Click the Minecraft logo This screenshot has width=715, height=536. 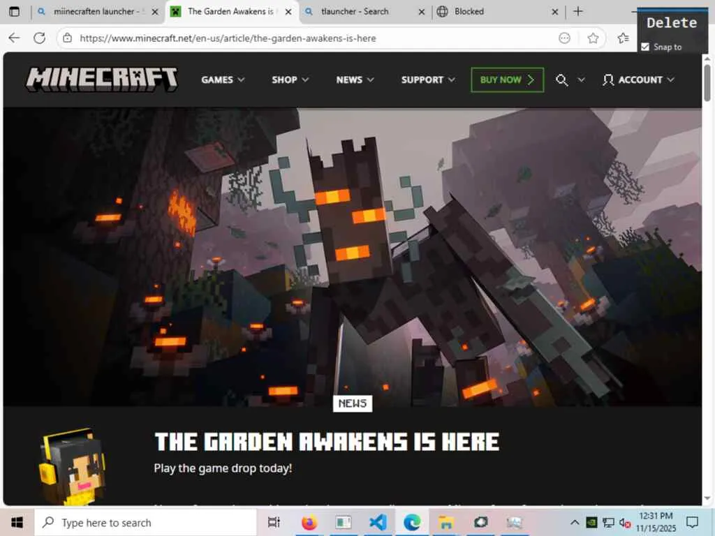click(x=102, y=80)
